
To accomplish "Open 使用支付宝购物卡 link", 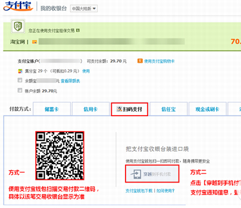I will pyautogui.click(x=159, y=61).
